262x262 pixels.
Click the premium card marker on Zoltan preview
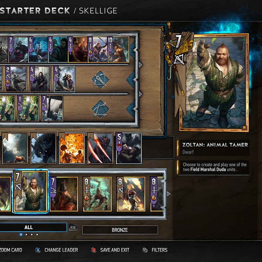coord(244,127)
